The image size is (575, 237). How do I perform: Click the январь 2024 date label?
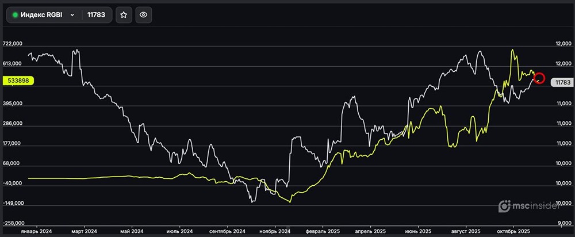36,231
